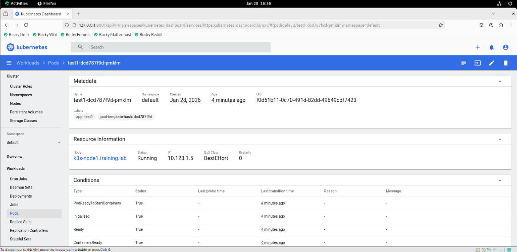
Task: Focus the dashboard Search field
Action: coord(171,47)
